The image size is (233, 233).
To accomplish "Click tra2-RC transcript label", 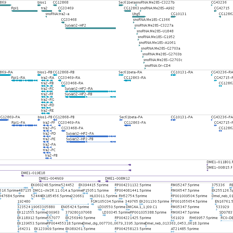I will [x=47, y=89].
